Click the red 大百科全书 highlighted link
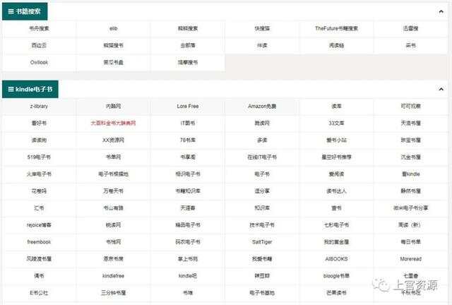 pos(113,123)
